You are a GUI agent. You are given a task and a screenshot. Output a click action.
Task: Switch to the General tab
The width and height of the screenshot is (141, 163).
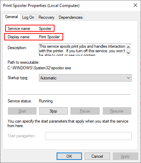point(11,17)
